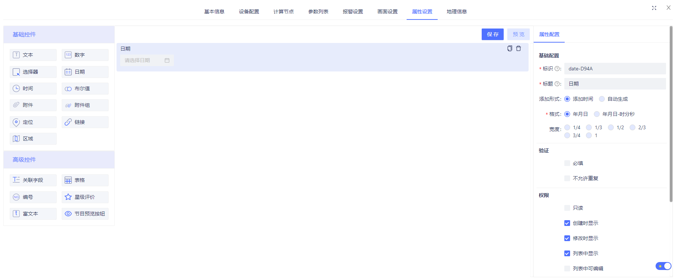Screen dimensions: 674x279
Task: Set width to 2/3
Action: [633, 127]
